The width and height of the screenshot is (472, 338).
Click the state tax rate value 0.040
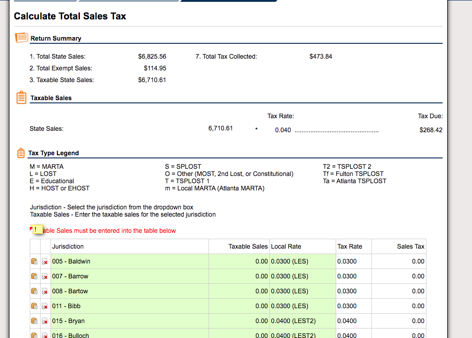coord(283,130)
